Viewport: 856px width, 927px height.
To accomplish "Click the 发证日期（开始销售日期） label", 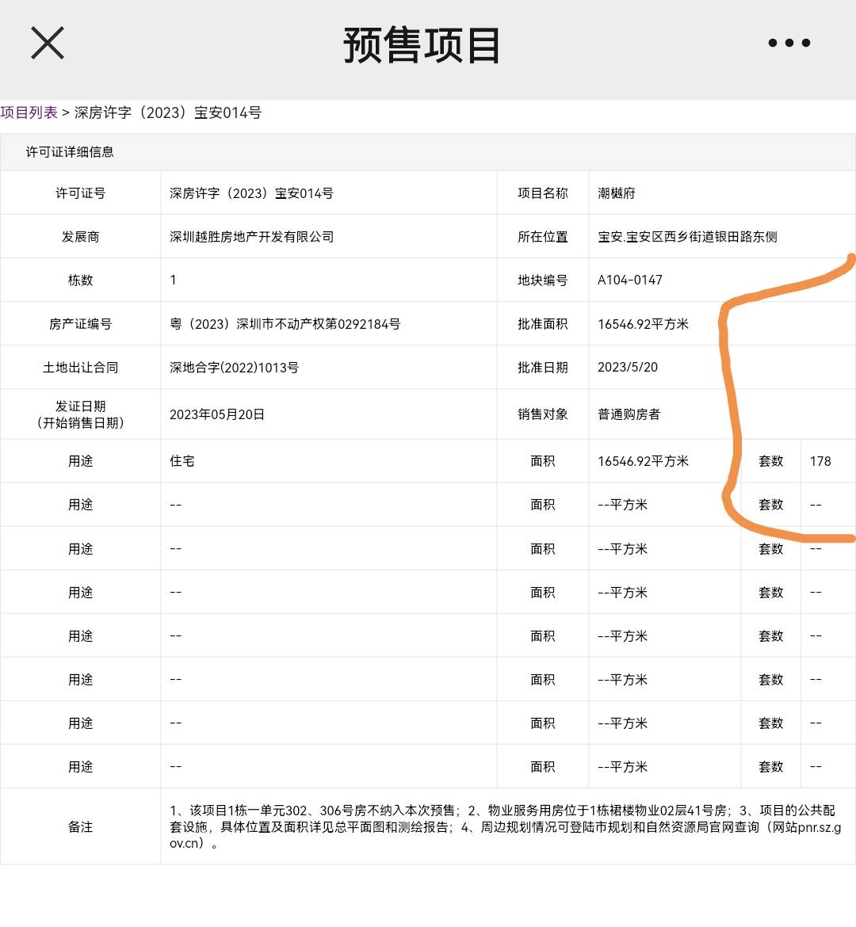I will click(x=81, y=414).
